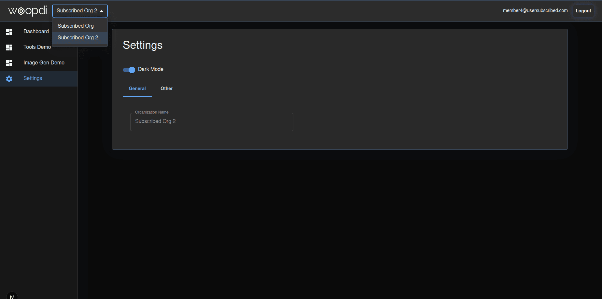
Task: Click the caret arrow on organization selector
Action: 102,11
